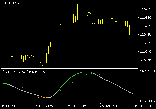Select the 1.16540 price level label
This screenshot has width=156, height=109.
coord(145,51)
